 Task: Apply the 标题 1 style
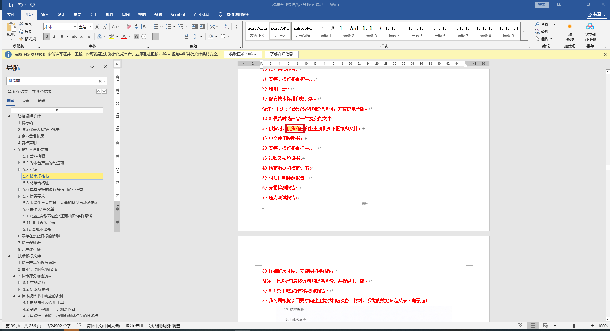pos(326,31)
